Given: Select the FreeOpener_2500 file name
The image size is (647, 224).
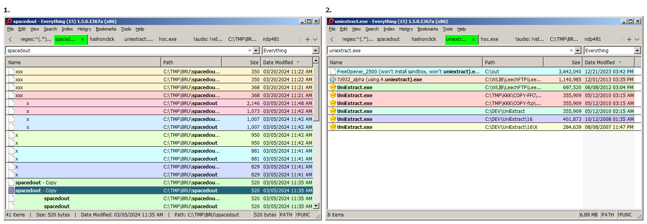Looking at the screenshot, I should (408, 72).
